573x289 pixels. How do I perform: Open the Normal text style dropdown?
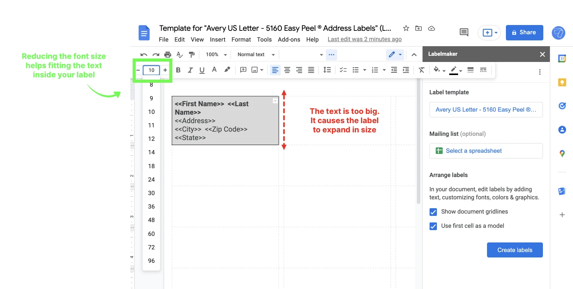point(256,55)
